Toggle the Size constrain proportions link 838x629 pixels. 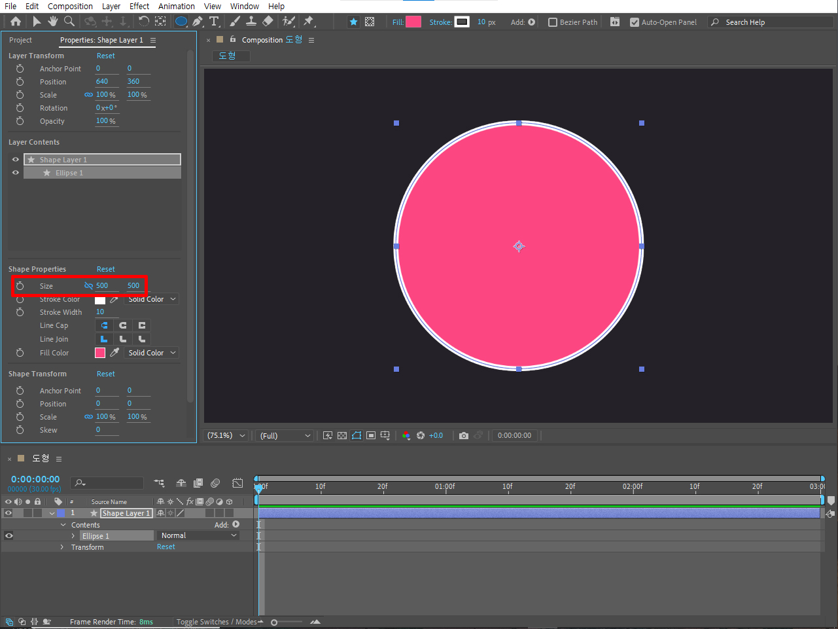(x=89, y=285)
